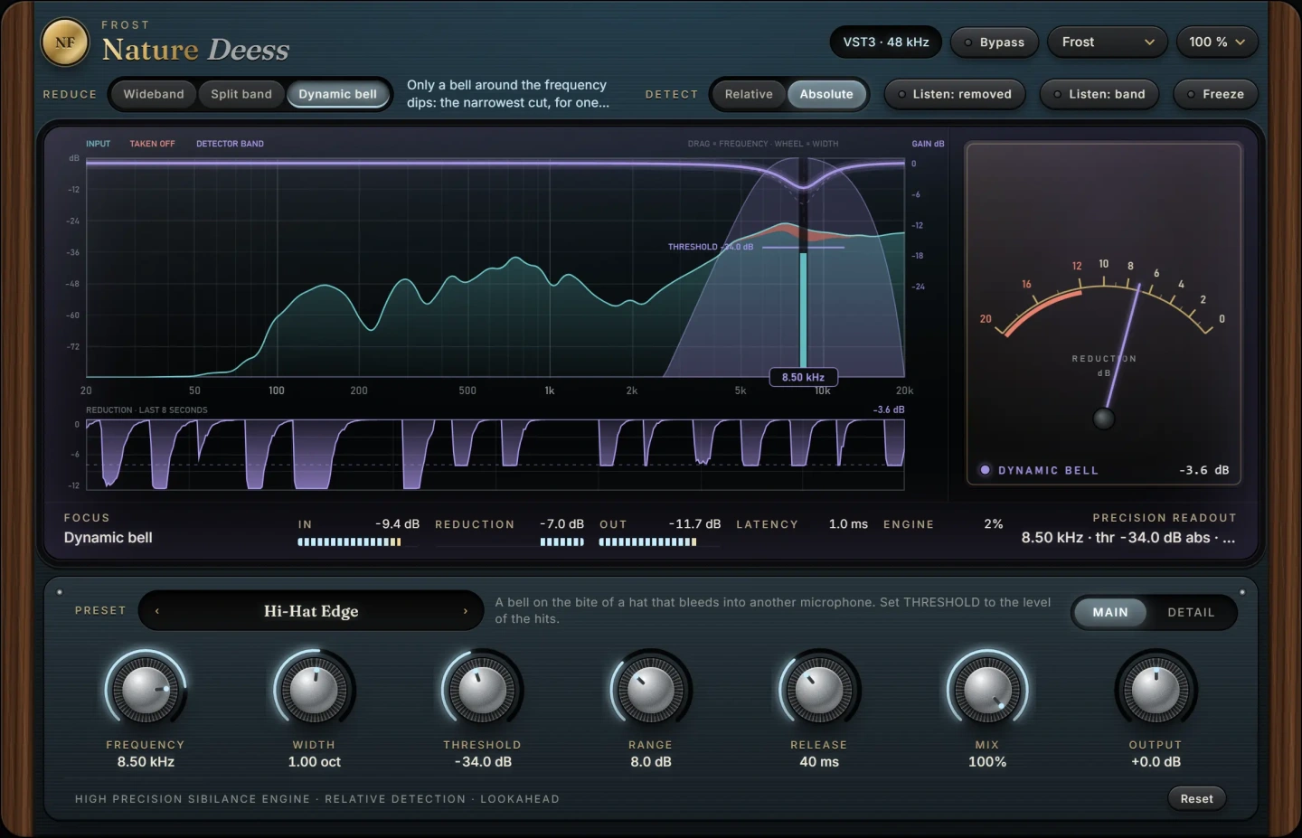1302x838 pixels.
Task: Select Relative detection mode
Action: pyautogui.click(x=749, y=94)
